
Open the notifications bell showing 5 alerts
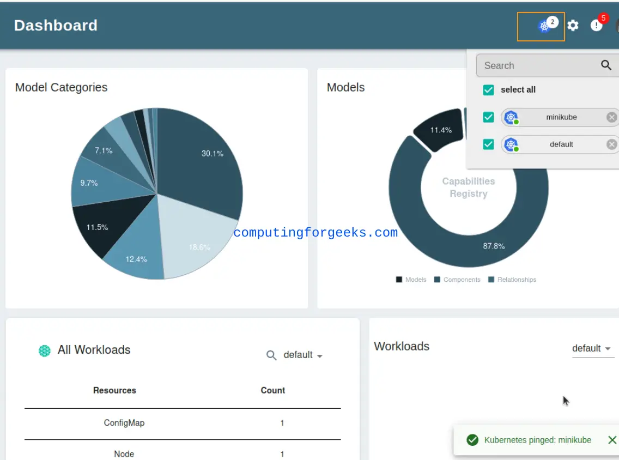[x=597, y=26]
